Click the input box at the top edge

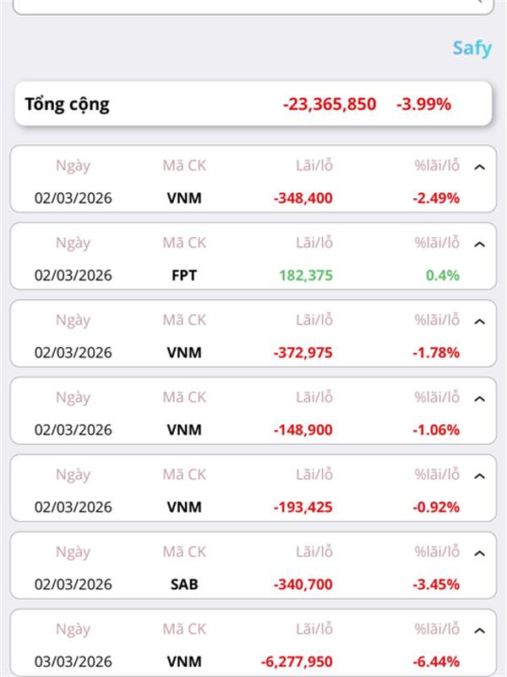tap(253, 6)
